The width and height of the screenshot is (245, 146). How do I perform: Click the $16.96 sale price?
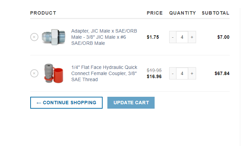(154, 76)
